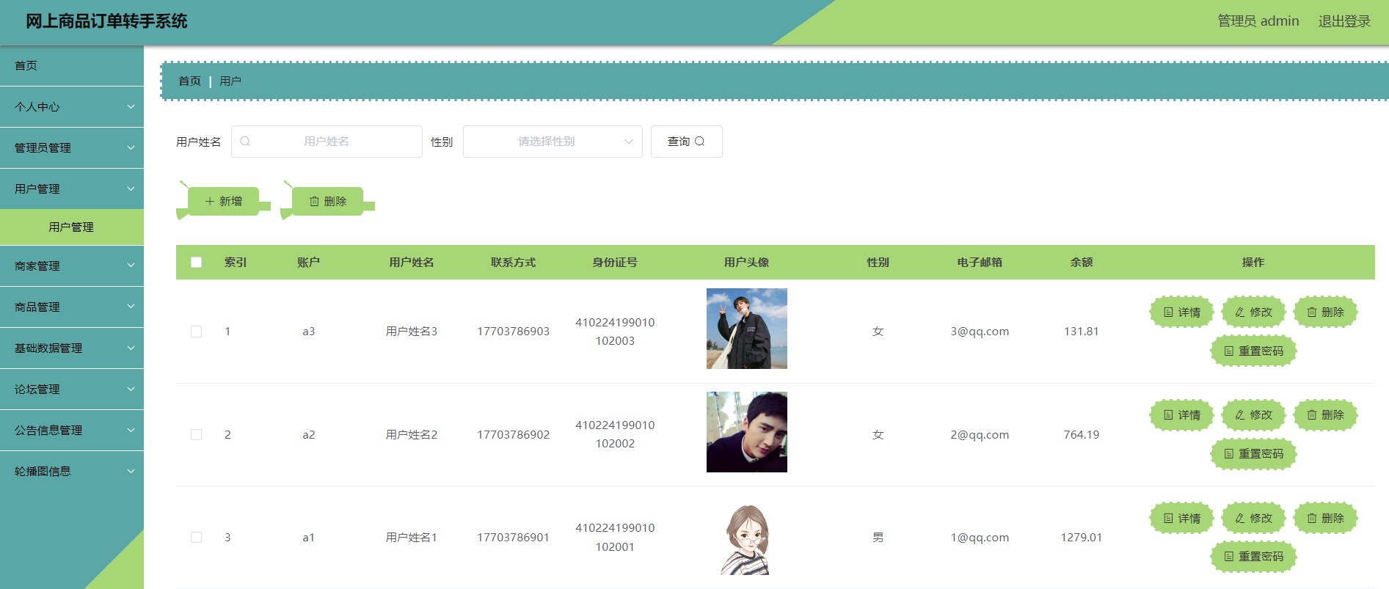Screen dimensions: 1389x589
Task: Collapse 用户管理 parent sidebar menu
Action: point(72,189)
